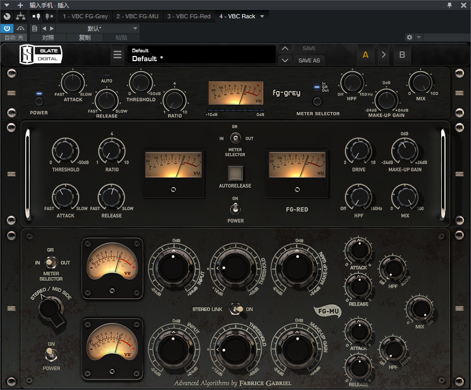Image resolution: width=471 pixels, height=390 pixels.
Task: Click the FG-Grey left rack drag handle
Action: pyautogui.click(x=11, y=93)
